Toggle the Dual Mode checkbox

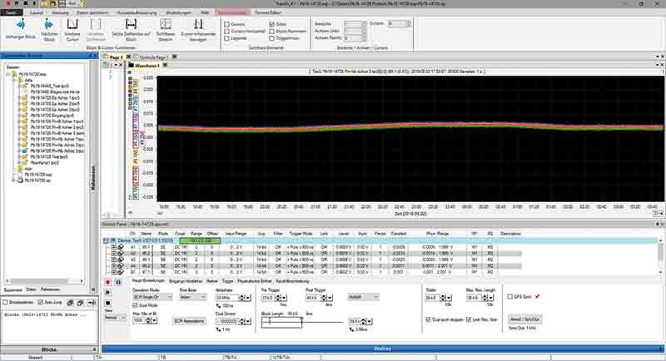pyautogui.click(x=136, y=305)
